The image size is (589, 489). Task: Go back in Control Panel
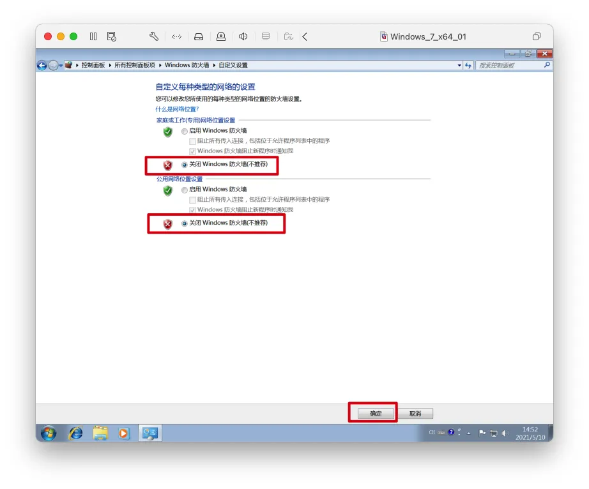coord(42,66)
